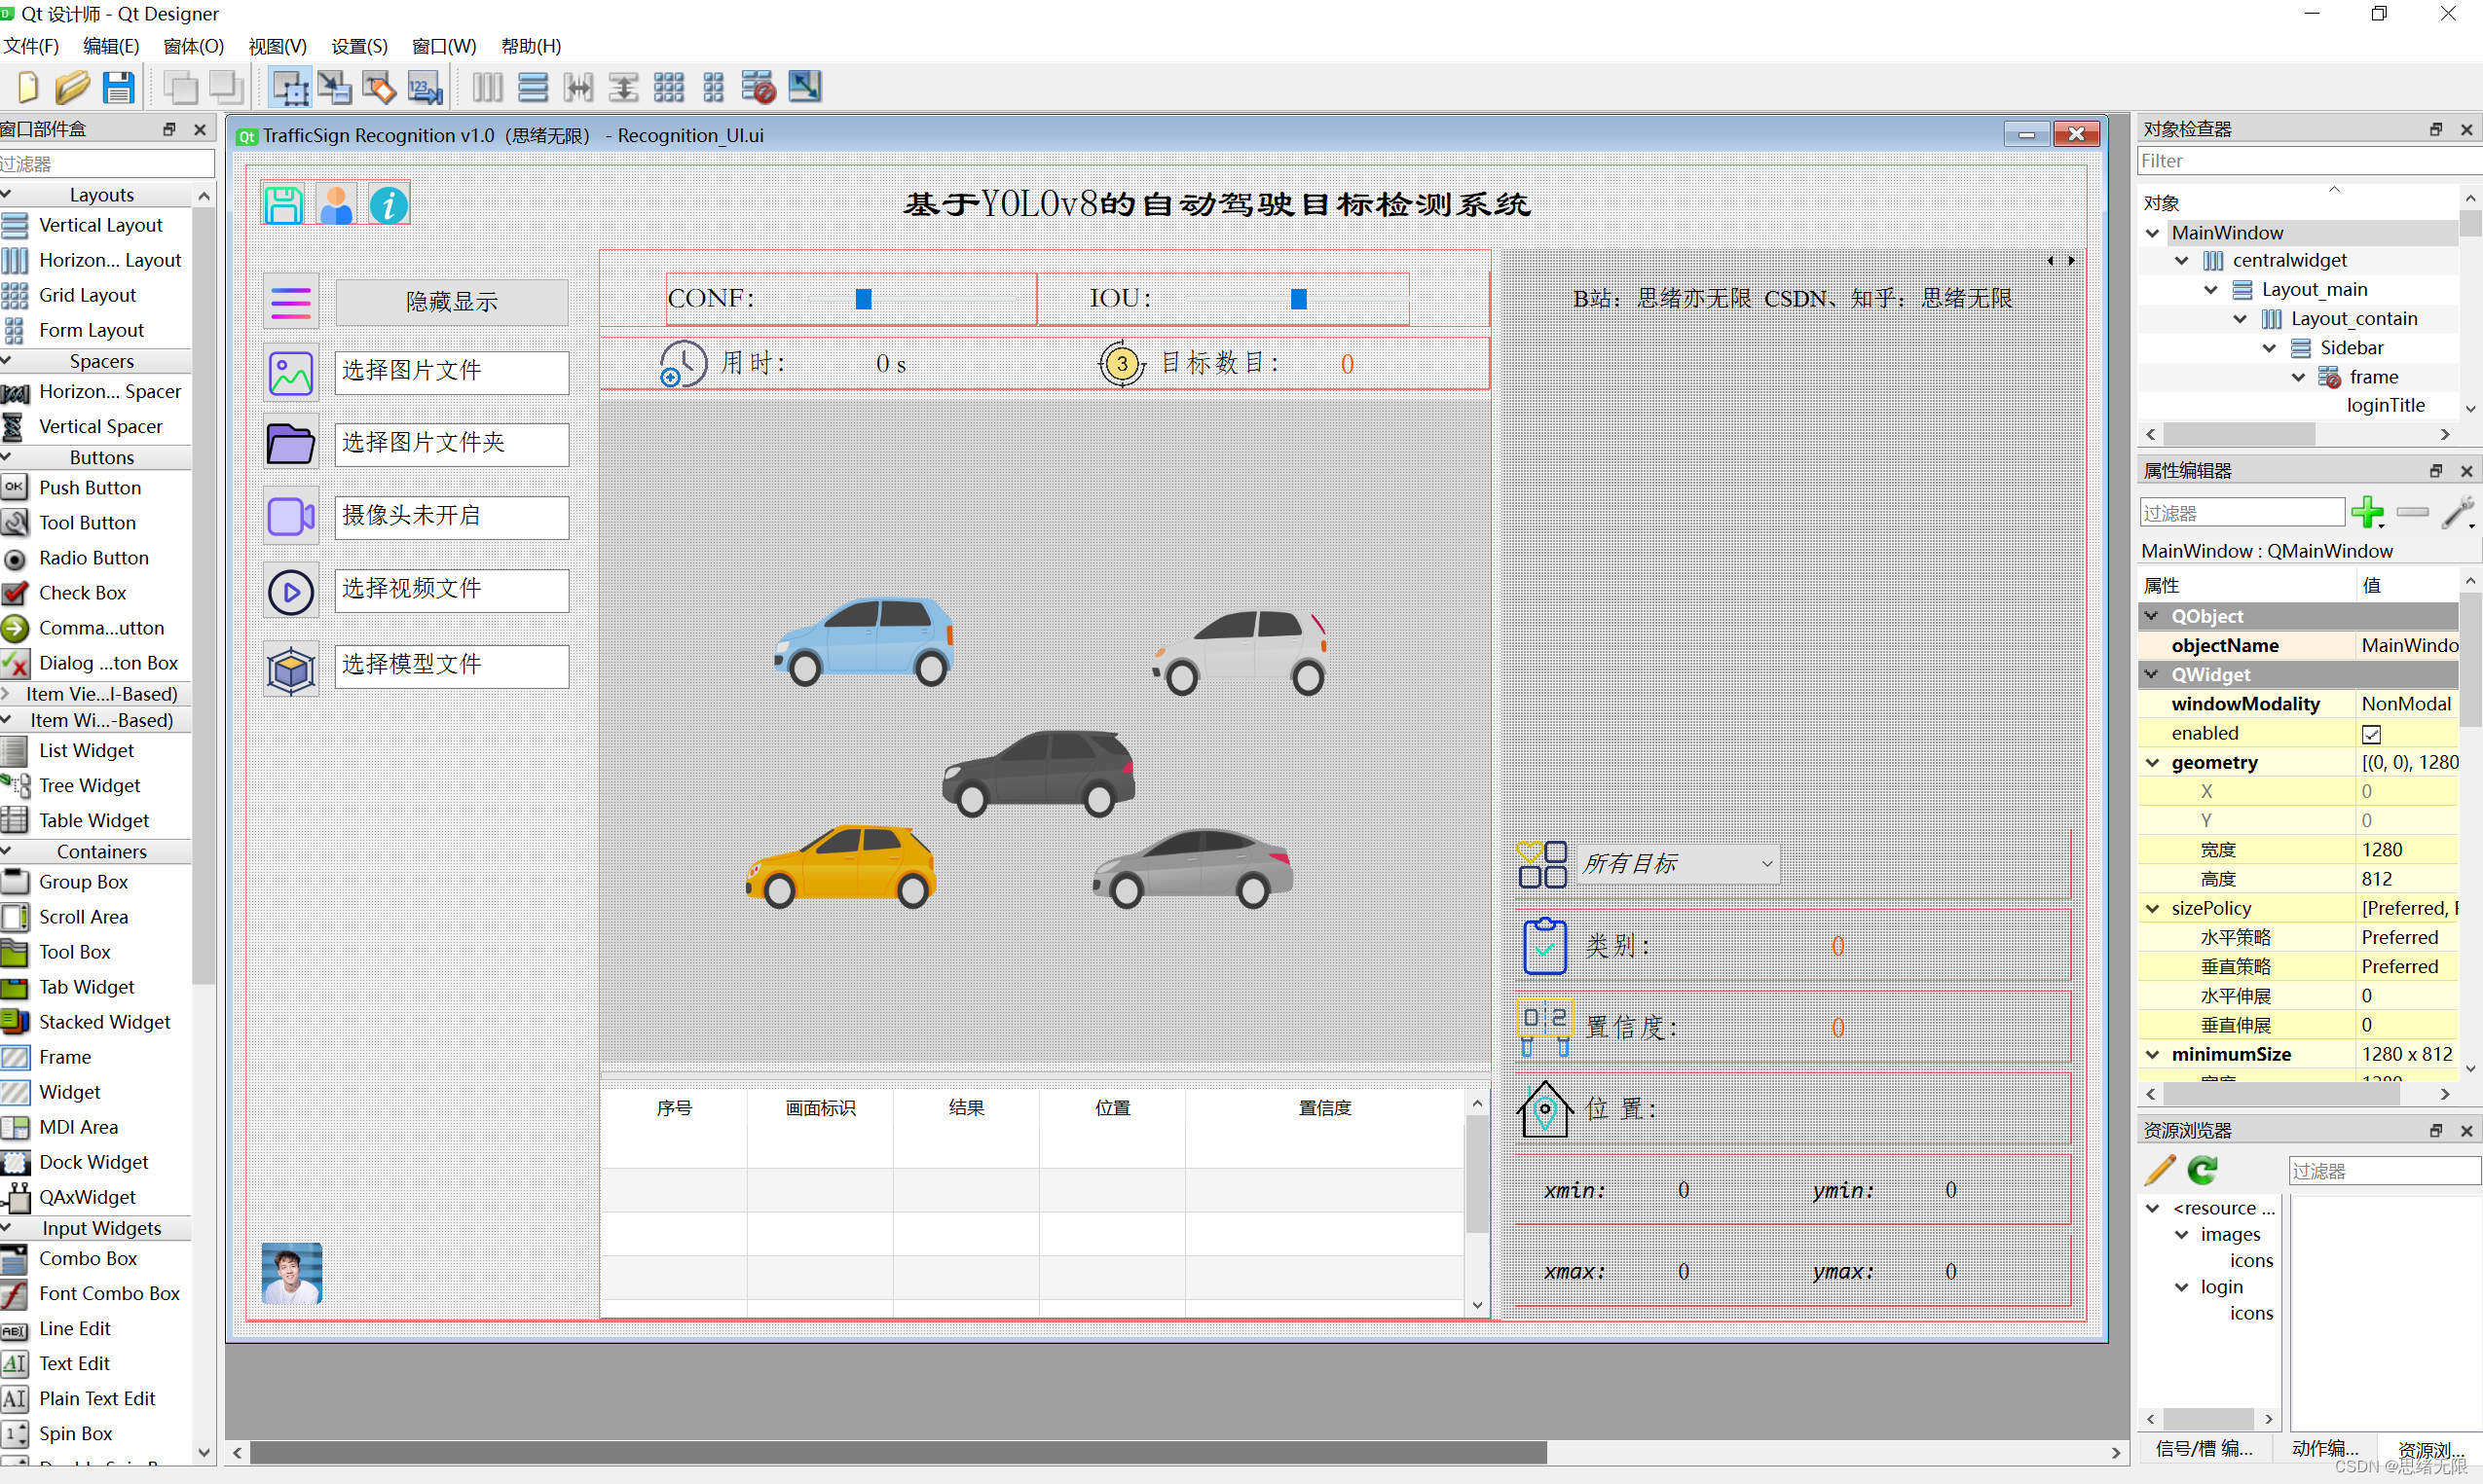This screenshot has height=1484, width=2483.
Task: Select the Edit Tab Order toolbar icon
Action: (x=426, y=88)
